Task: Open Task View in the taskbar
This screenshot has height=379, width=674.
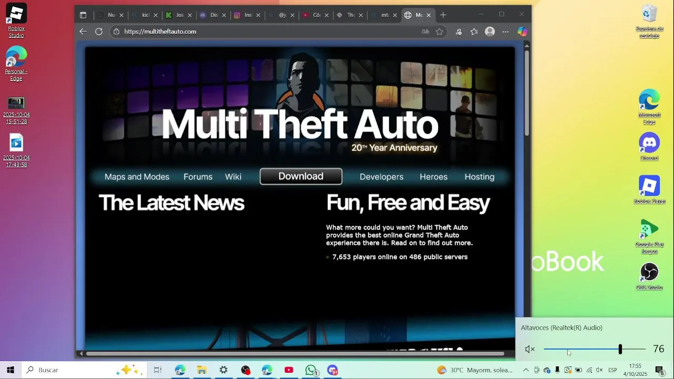Action: click(x=157, y=370)
